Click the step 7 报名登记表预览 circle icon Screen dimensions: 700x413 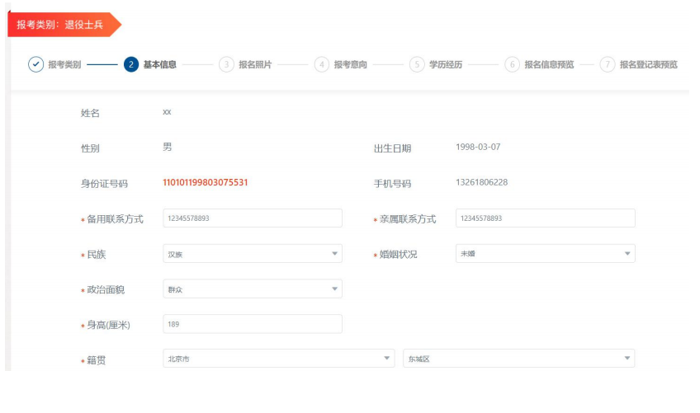[x=608, y=64]
